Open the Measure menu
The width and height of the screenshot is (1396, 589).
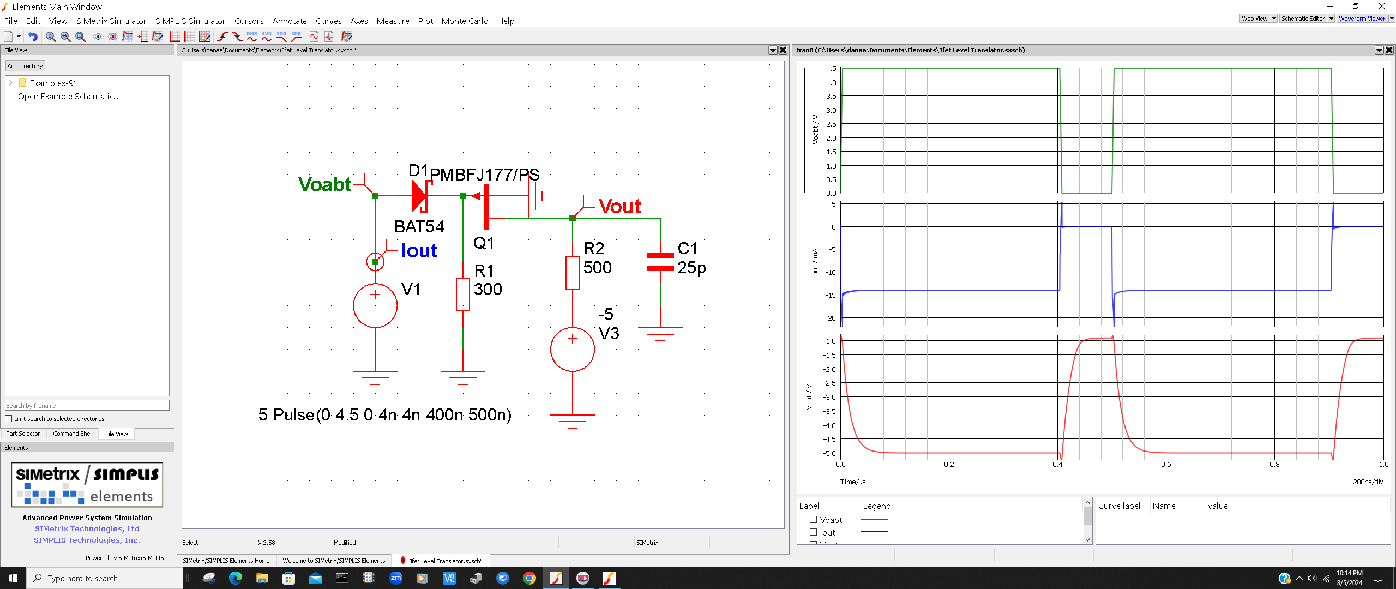(x=393, y=21)
